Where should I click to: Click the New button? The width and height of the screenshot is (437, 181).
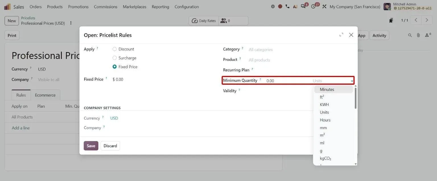(x=12, y=21)
